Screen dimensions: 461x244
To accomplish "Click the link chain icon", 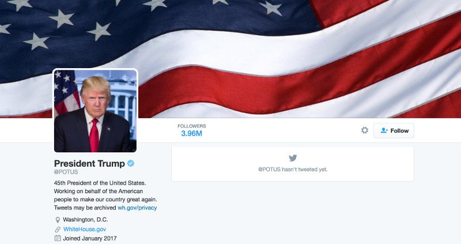I will (58, 229).
